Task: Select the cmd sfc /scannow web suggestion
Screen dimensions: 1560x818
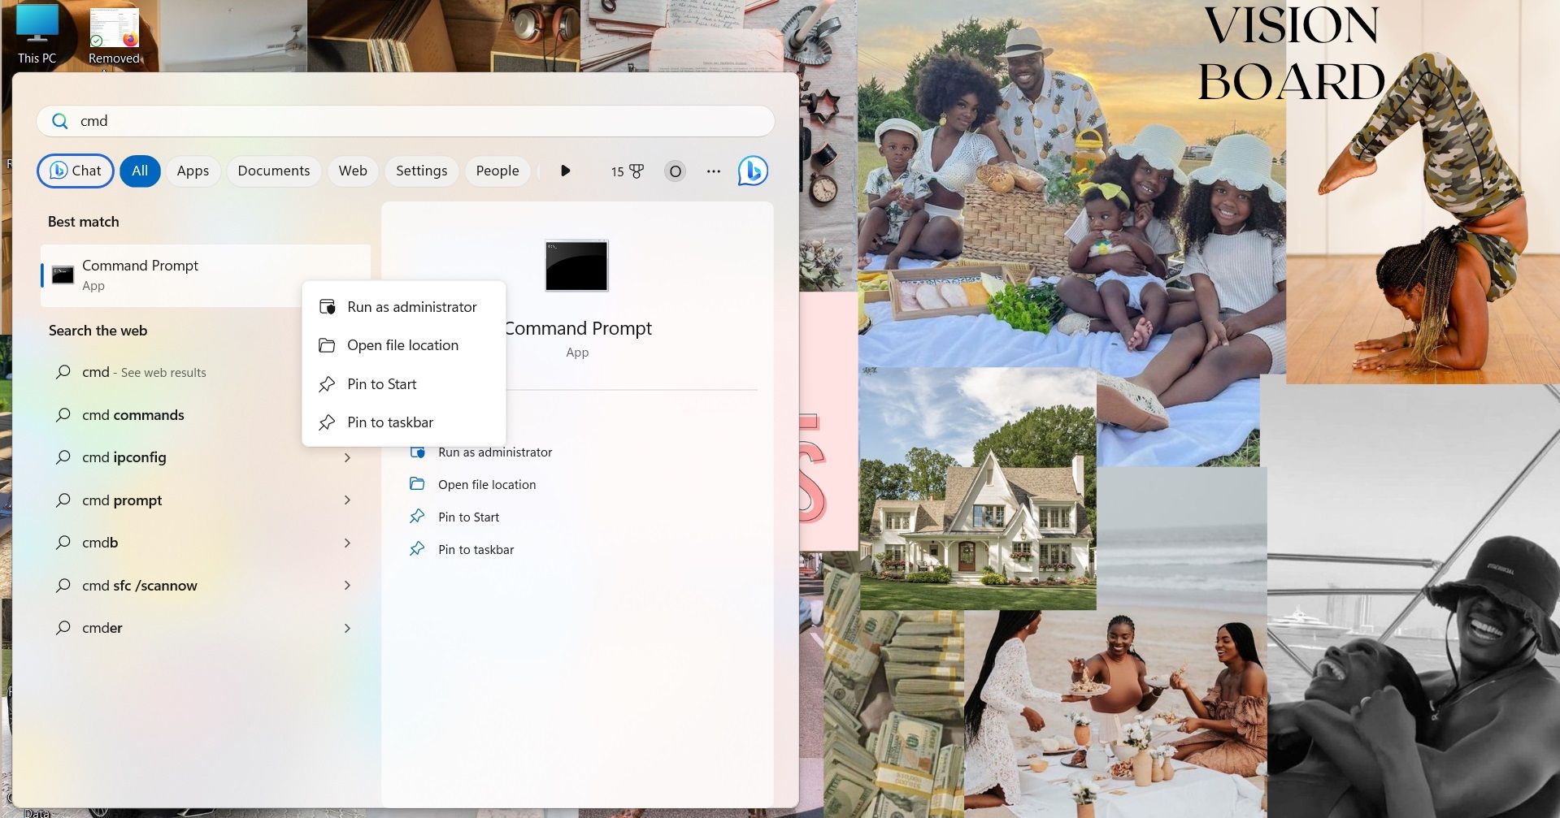Action: tap(140, 586)
